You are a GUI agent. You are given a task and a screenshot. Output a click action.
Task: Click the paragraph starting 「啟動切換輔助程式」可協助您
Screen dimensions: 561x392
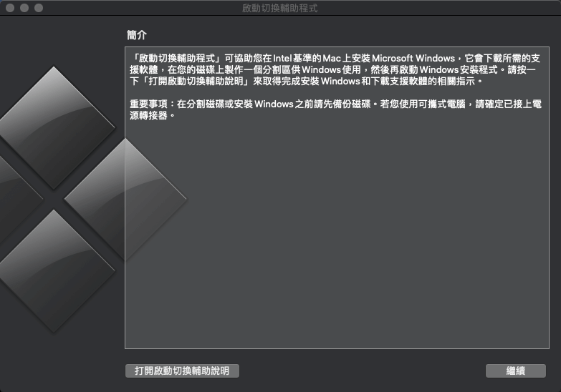335,69
